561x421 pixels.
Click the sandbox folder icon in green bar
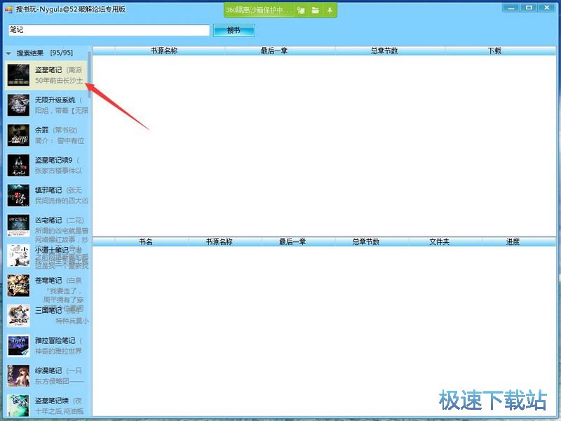point(316,11)
